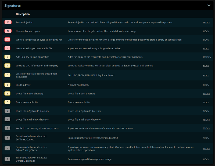
Task: Open the 19 IOC's link for AdjustPrivilegeToken
Action: [206, 149]
